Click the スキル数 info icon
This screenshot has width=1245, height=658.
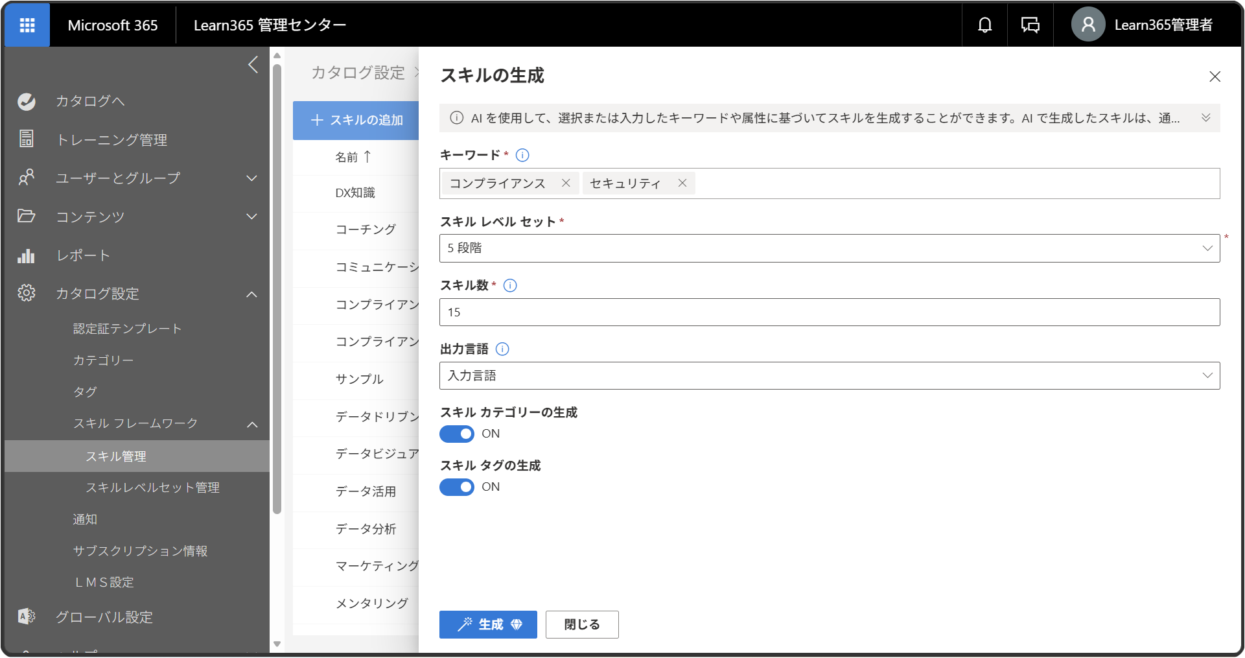[510, 285]
